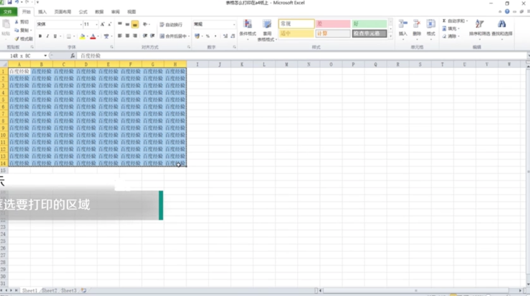Decrease font size with small A
530x296 pixels.
[109, 24]
